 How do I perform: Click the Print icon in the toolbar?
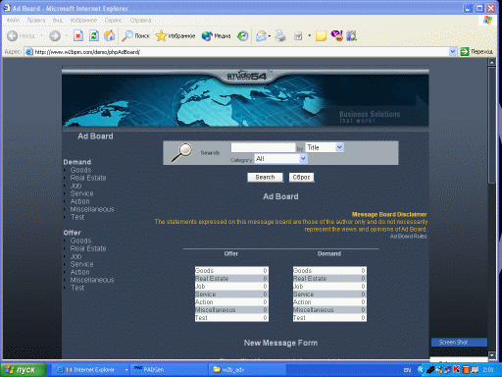(x=280, y=35)
